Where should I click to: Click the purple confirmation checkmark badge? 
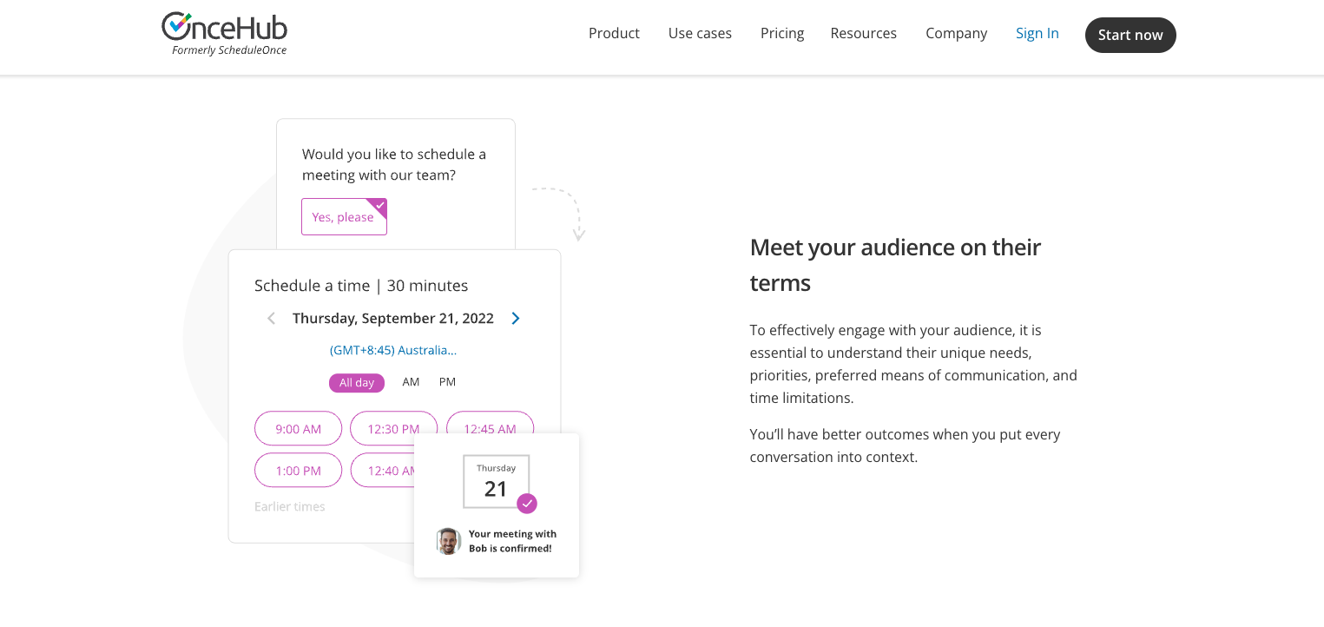tap(527, 504)
